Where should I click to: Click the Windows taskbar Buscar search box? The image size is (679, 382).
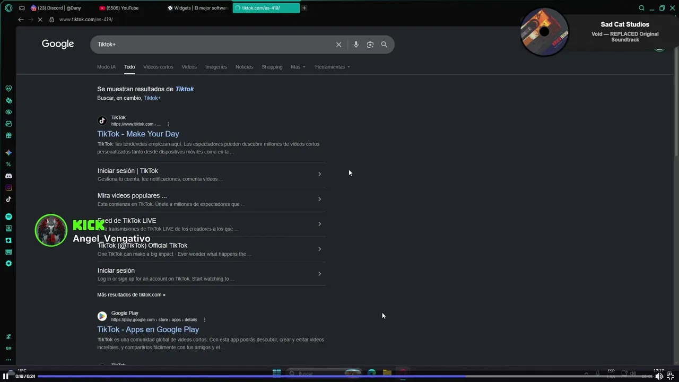tap(324, 373)
